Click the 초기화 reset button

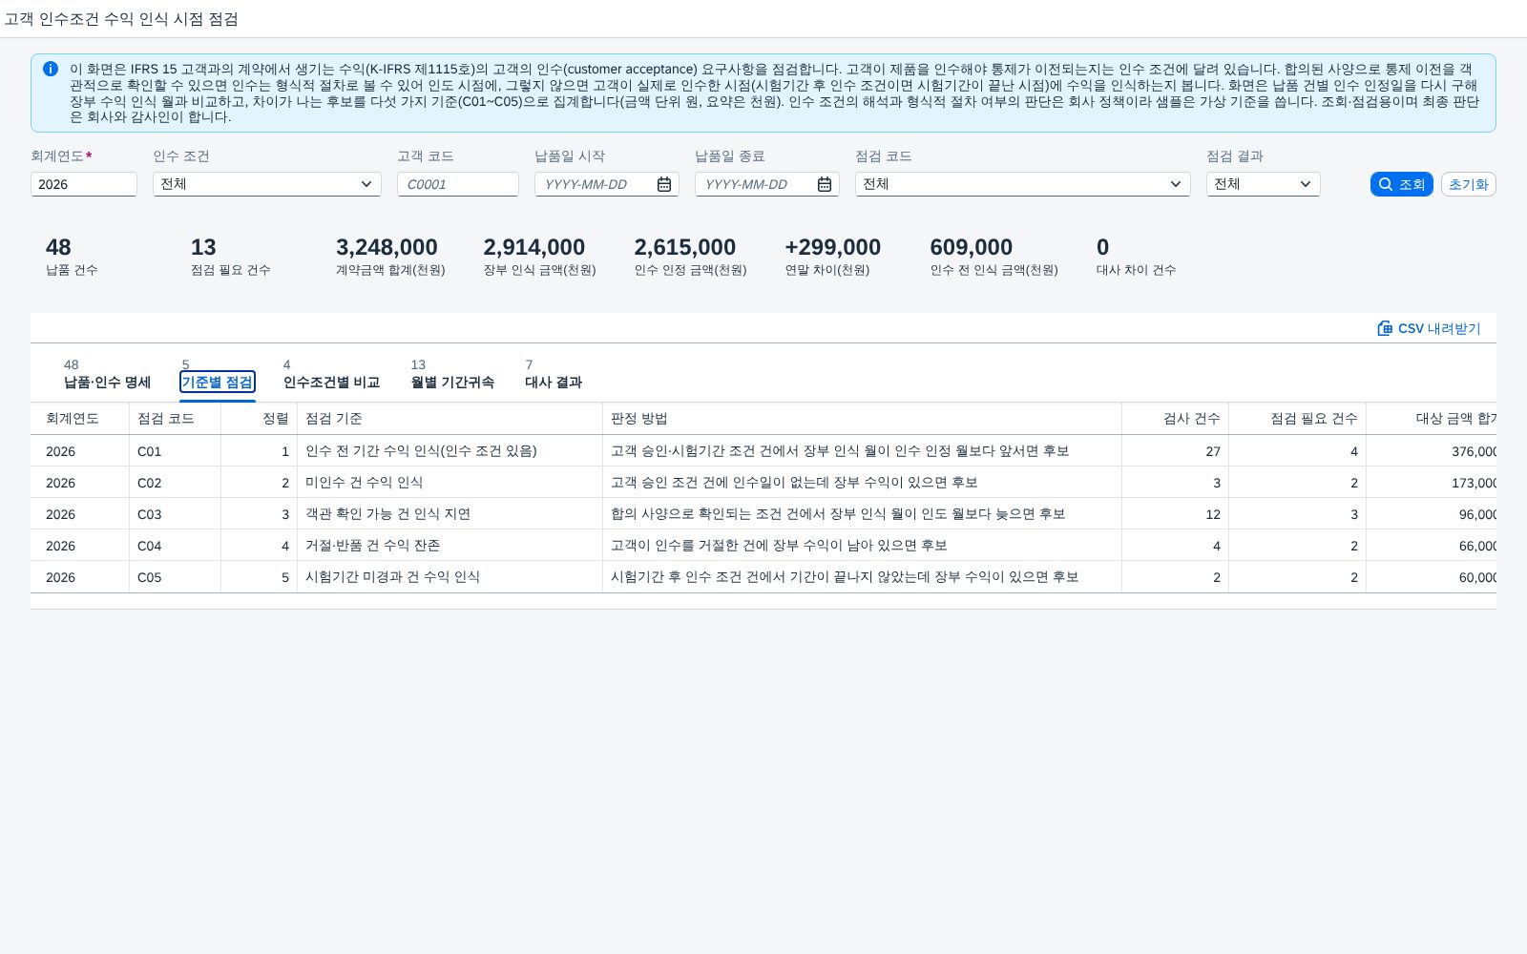point(1468,184)
